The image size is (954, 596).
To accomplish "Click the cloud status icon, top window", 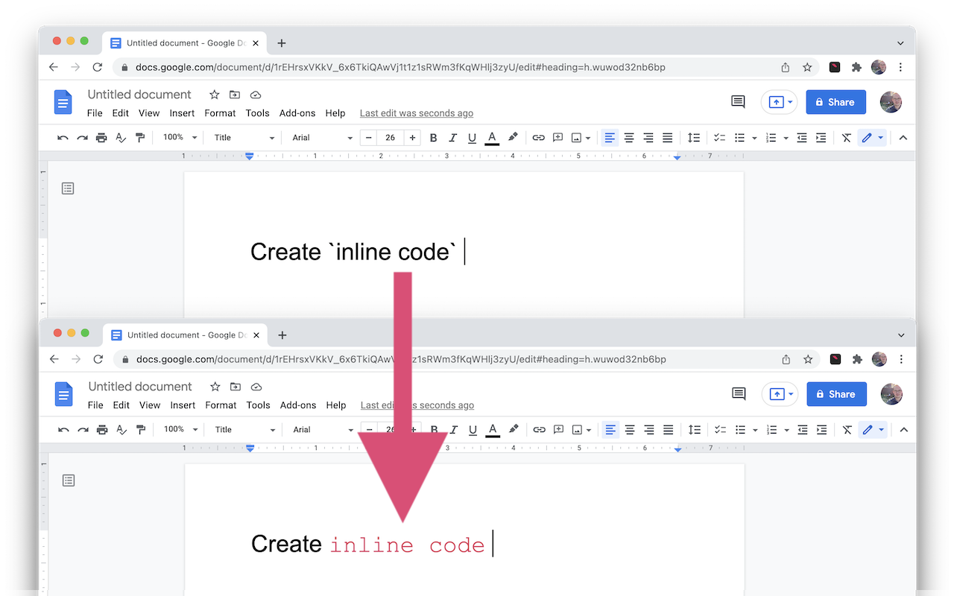I will (x=256, y=95).
